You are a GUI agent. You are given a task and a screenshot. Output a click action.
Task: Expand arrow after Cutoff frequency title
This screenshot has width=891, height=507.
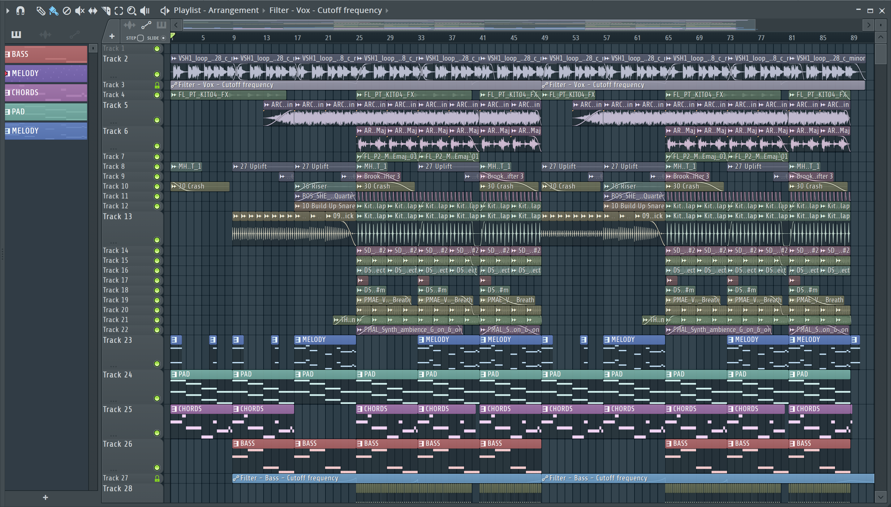pos(387,11)
